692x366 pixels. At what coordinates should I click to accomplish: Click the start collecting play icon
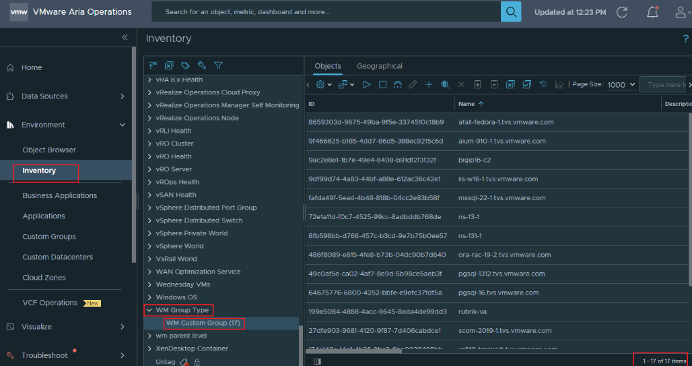[x=366, y=84]
